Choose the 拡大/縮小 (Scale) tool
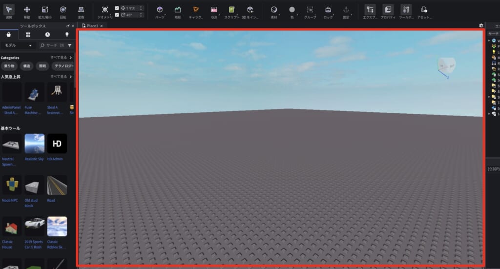Image resolution: width=500 pixels, height=269 pixels. click(x=45, y=10)
